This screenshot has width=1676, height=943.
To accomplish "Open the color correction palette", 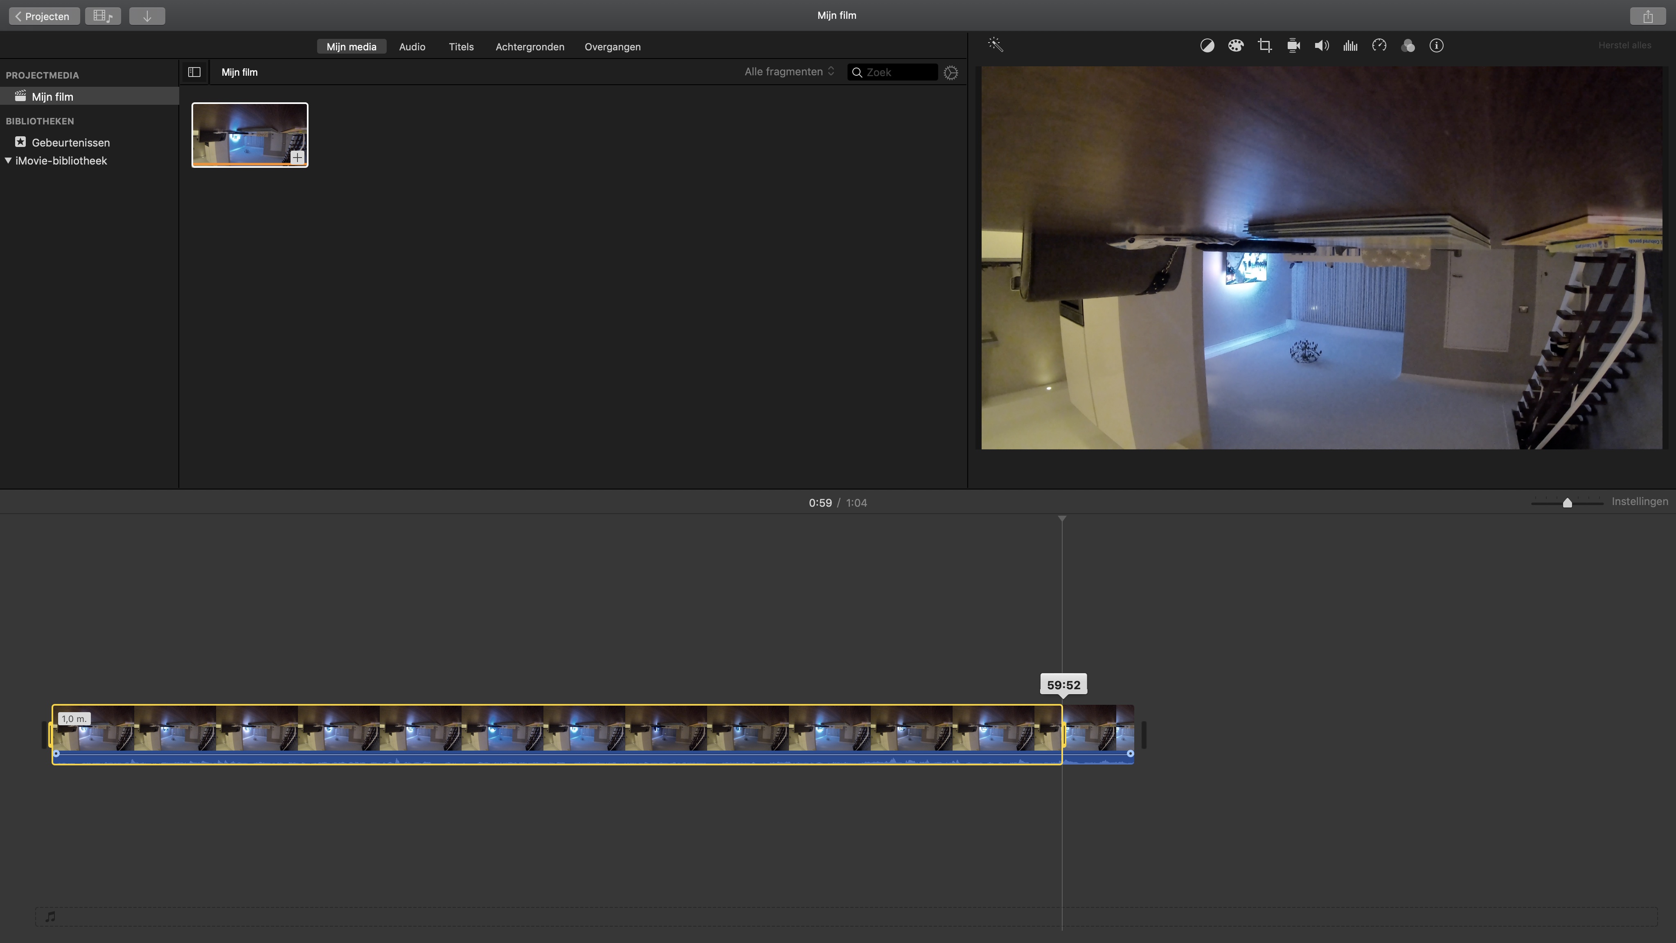I will click(x=1236, y=45).
